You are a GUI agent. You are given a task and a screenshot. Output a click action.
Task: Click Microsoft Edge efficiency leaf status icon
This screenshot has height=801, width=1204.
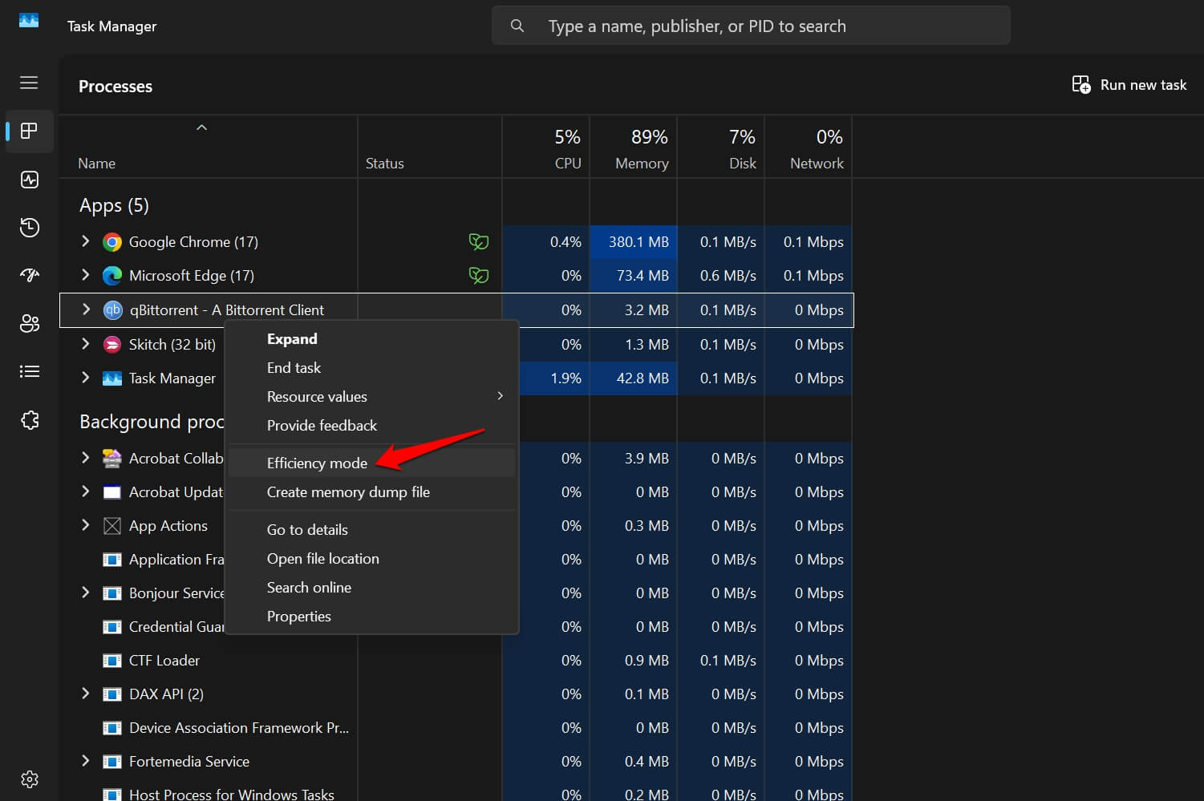(479, 275)
